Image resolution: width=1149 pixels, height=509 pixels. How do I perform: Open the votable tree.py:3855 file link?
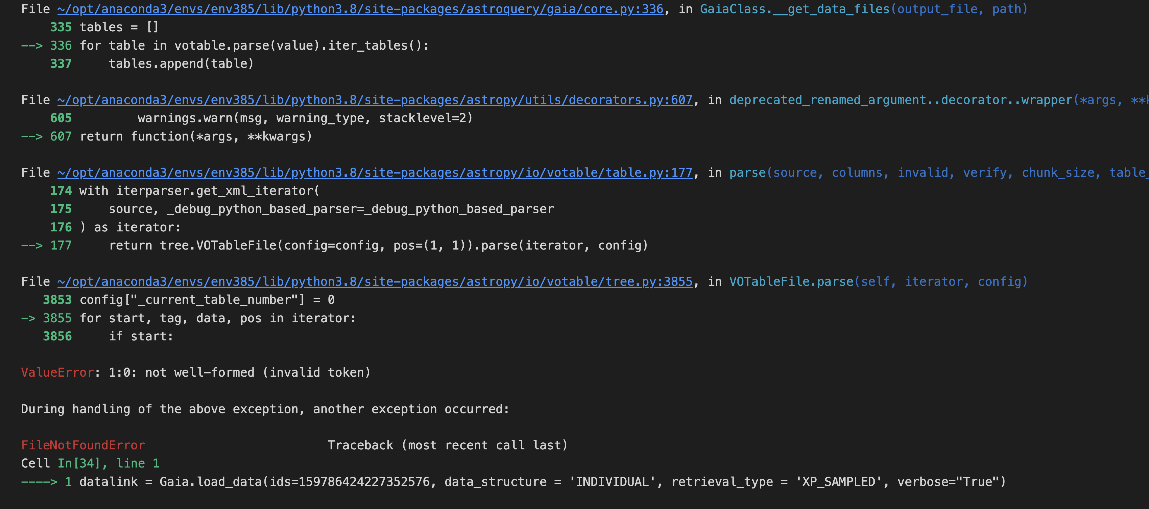[x=375, y=282]
